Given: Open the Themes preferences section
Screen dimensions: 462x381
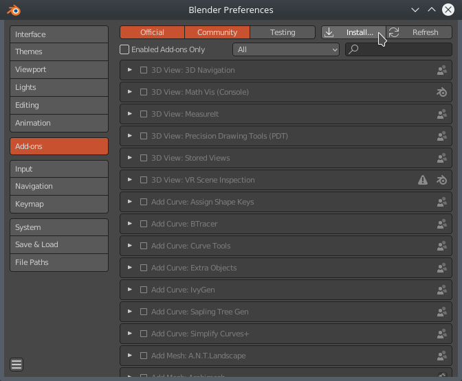Looking at the screenshot, I should click(59, 51).
